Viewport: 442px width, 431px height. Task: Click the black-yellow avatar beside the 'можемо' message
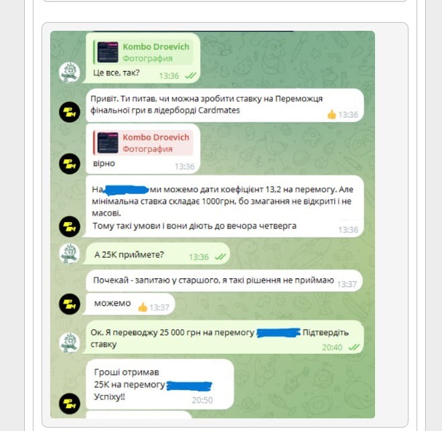click(x=70, y=304)
